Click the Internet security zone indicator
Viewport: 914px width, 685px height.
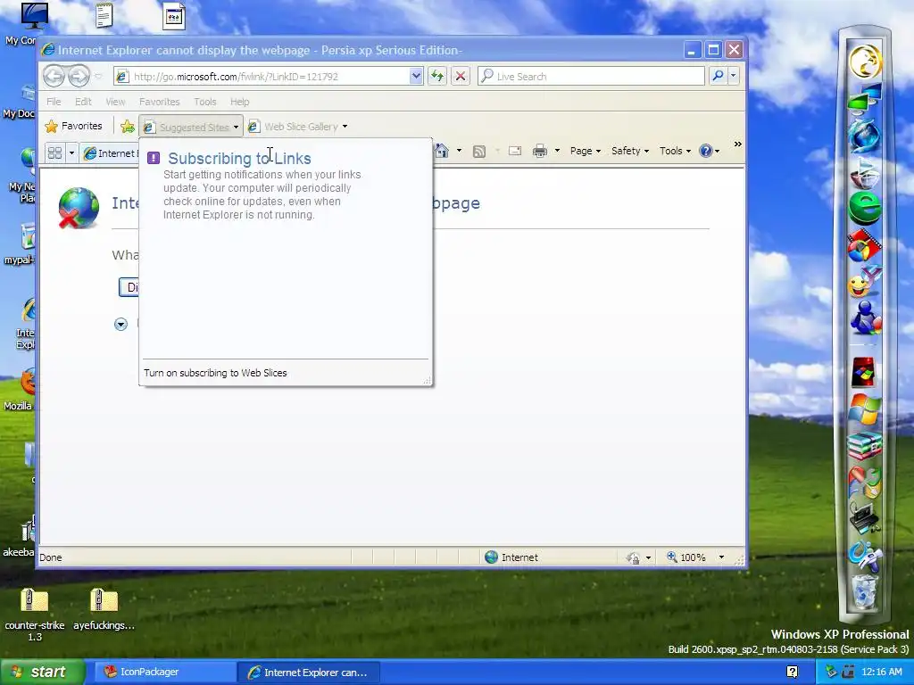(x=511, y=557)
